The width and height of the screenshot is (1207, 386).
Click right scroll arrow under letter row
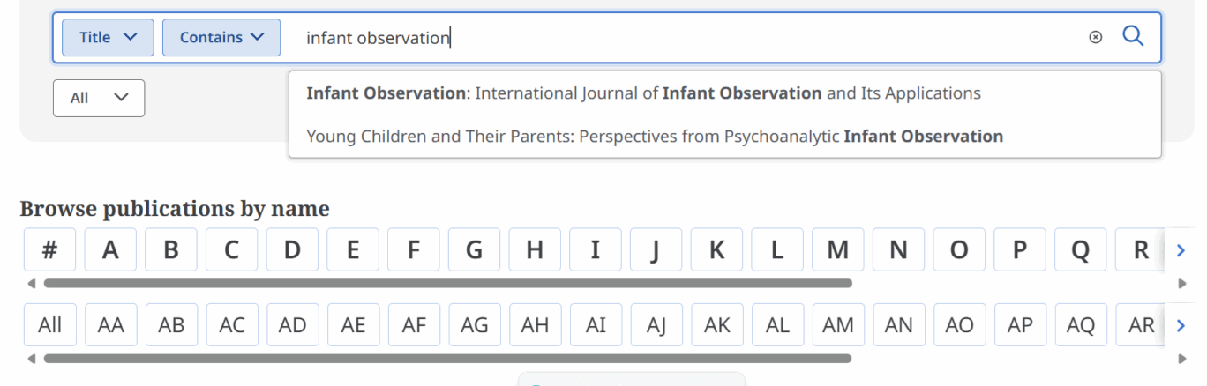click(x=1183, y=284)
